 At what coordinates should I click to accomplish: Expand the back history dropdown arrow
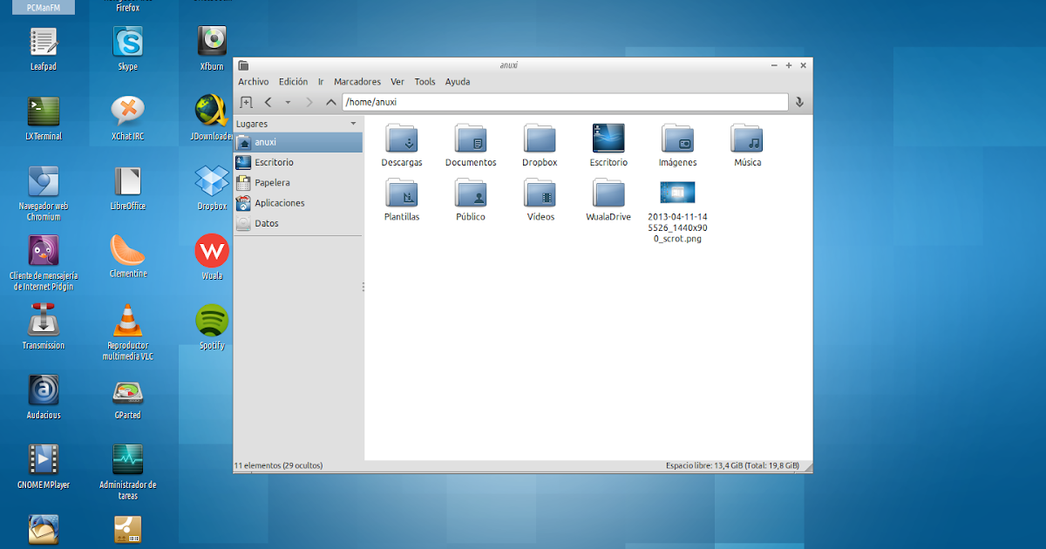[x=288, y=103]
